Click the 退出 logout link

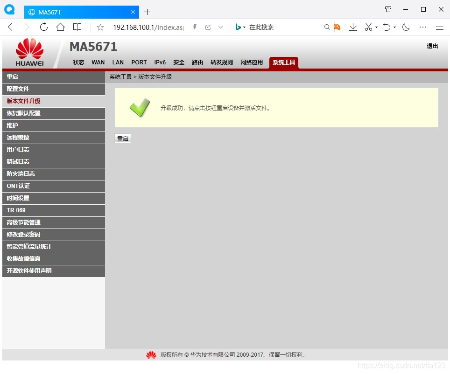432,46
